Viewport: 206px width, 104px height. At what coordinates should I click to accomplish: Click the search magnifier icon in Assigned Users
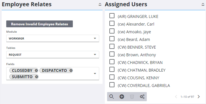pyautogui.click(x=112, y=97)
